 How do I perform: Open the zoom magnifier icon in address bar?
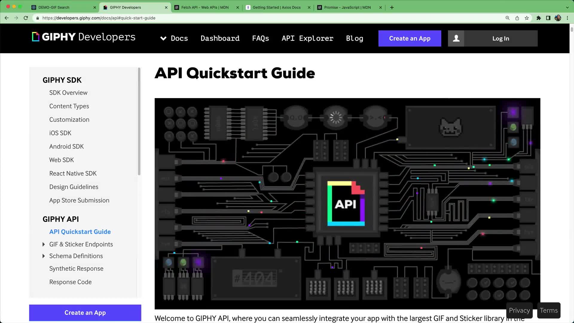[507, 18]
